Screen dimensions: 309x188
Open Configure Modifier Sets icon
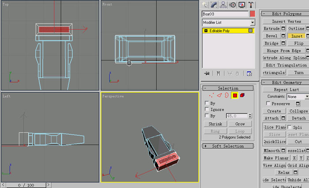(x=249, y=74)
